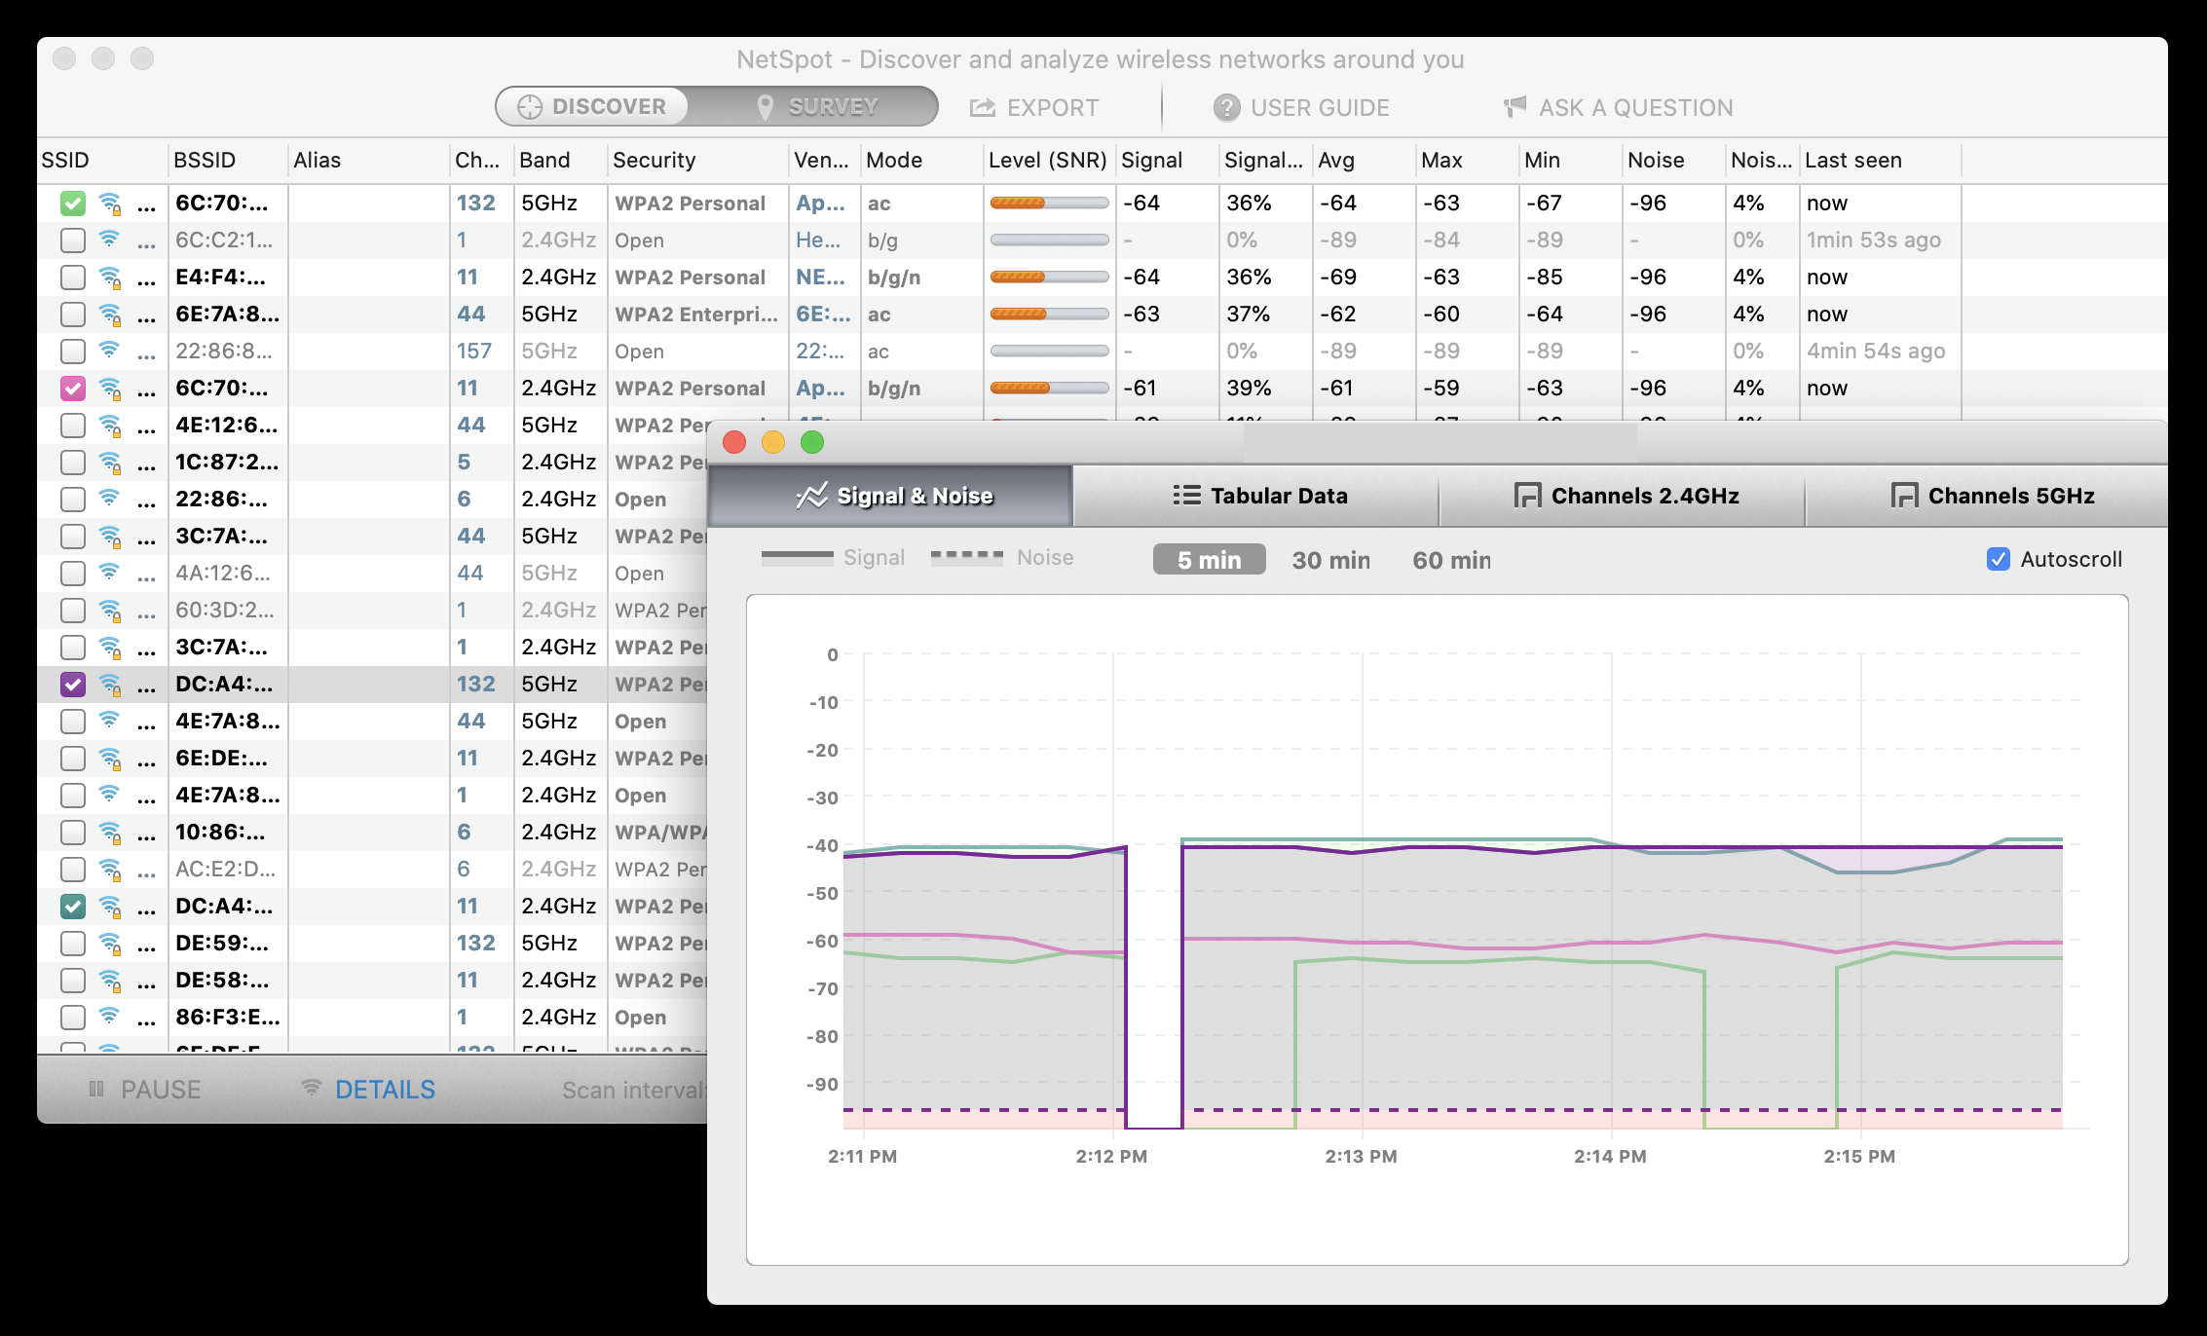The image size is (2207, 1336).
Task: Select the 5 min time range
Action: (x=1209, y=560)
